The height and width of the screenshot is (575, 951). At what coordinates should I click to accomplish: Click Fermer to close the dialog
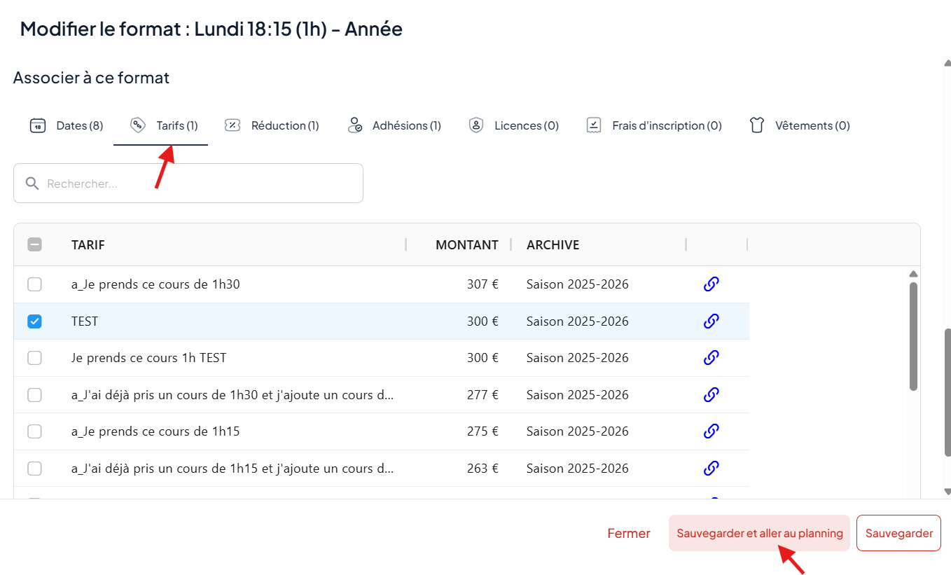coord(629,533)
